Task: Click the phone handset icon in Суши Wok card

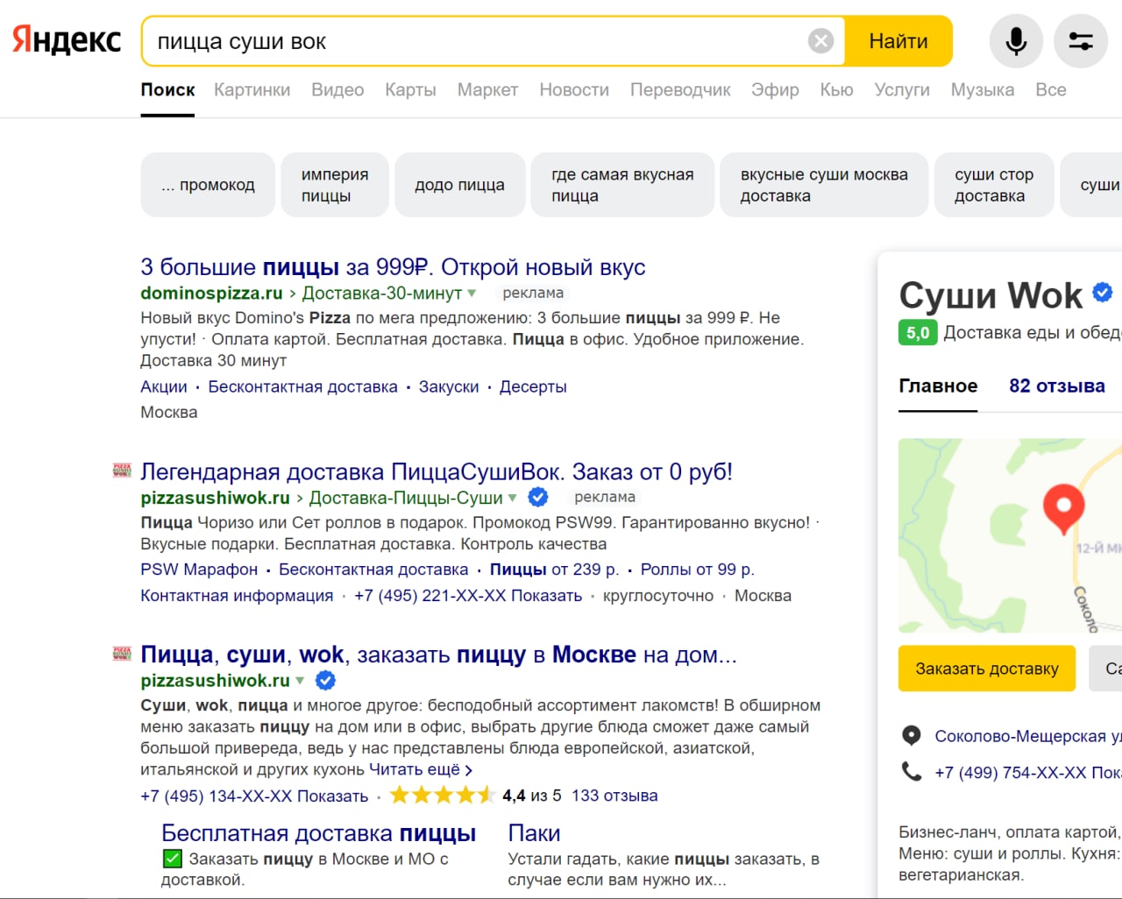Action: coord(912,772)
